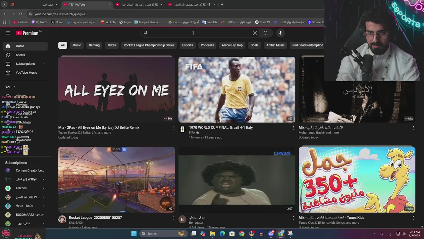The image size is (424, 239).
Task: Open a new browser tab
Action: pyautogui.click(x=222, y=4)
